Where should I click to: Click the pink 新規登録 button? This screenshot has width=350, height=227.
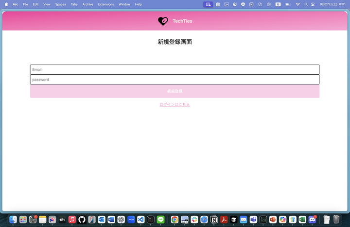click(x=175, y=91)
